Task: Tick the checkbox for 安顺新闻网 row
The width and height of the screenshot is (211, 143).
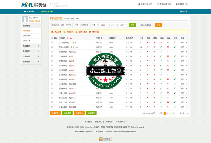Action: (x=52, y=52)
